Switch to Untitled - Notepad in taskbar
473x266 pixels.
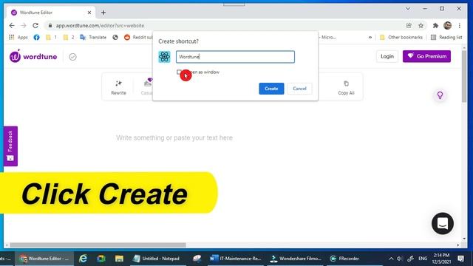pos(157,259)
